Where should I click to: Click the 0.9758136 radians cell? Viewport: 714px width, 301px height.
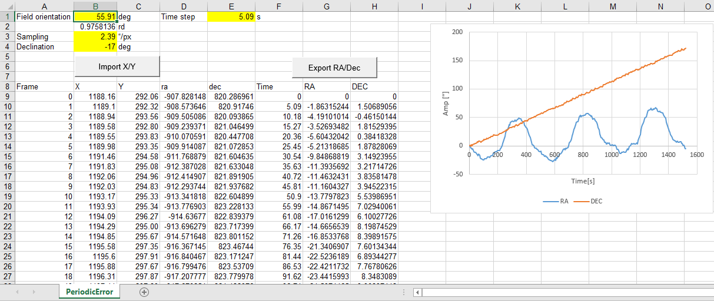point(95,26)
